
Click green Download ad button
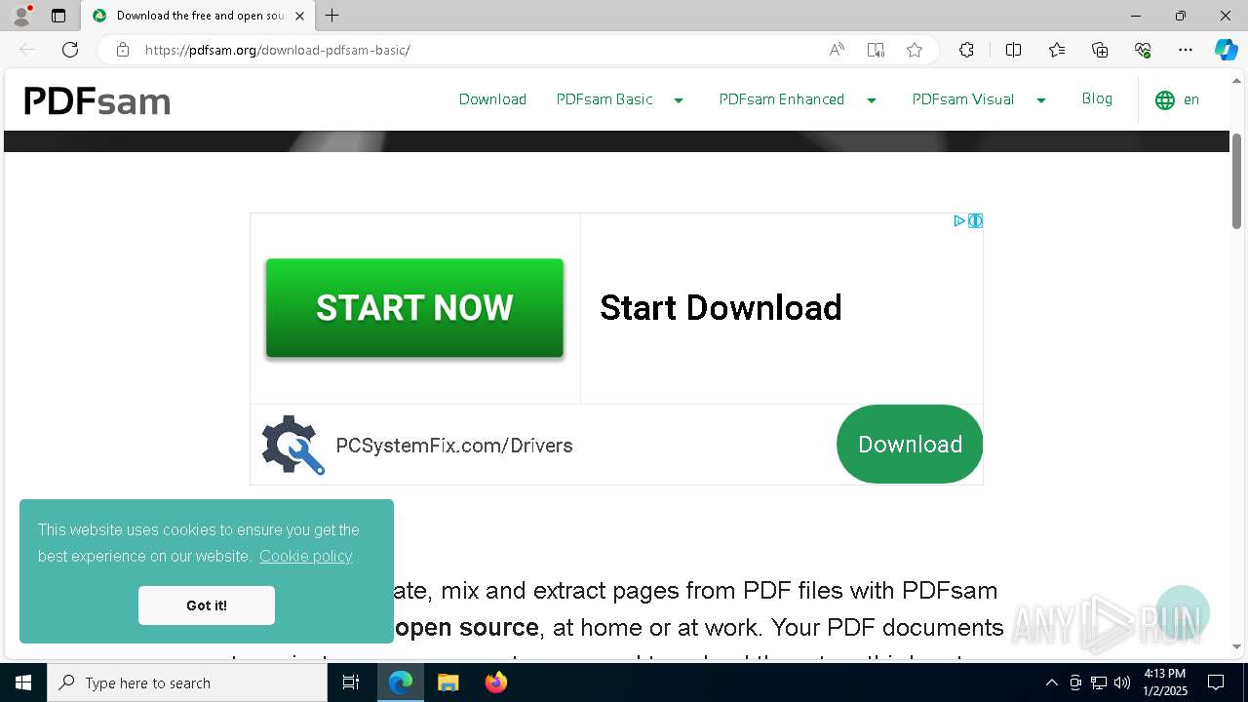click(x=910, y=444)
